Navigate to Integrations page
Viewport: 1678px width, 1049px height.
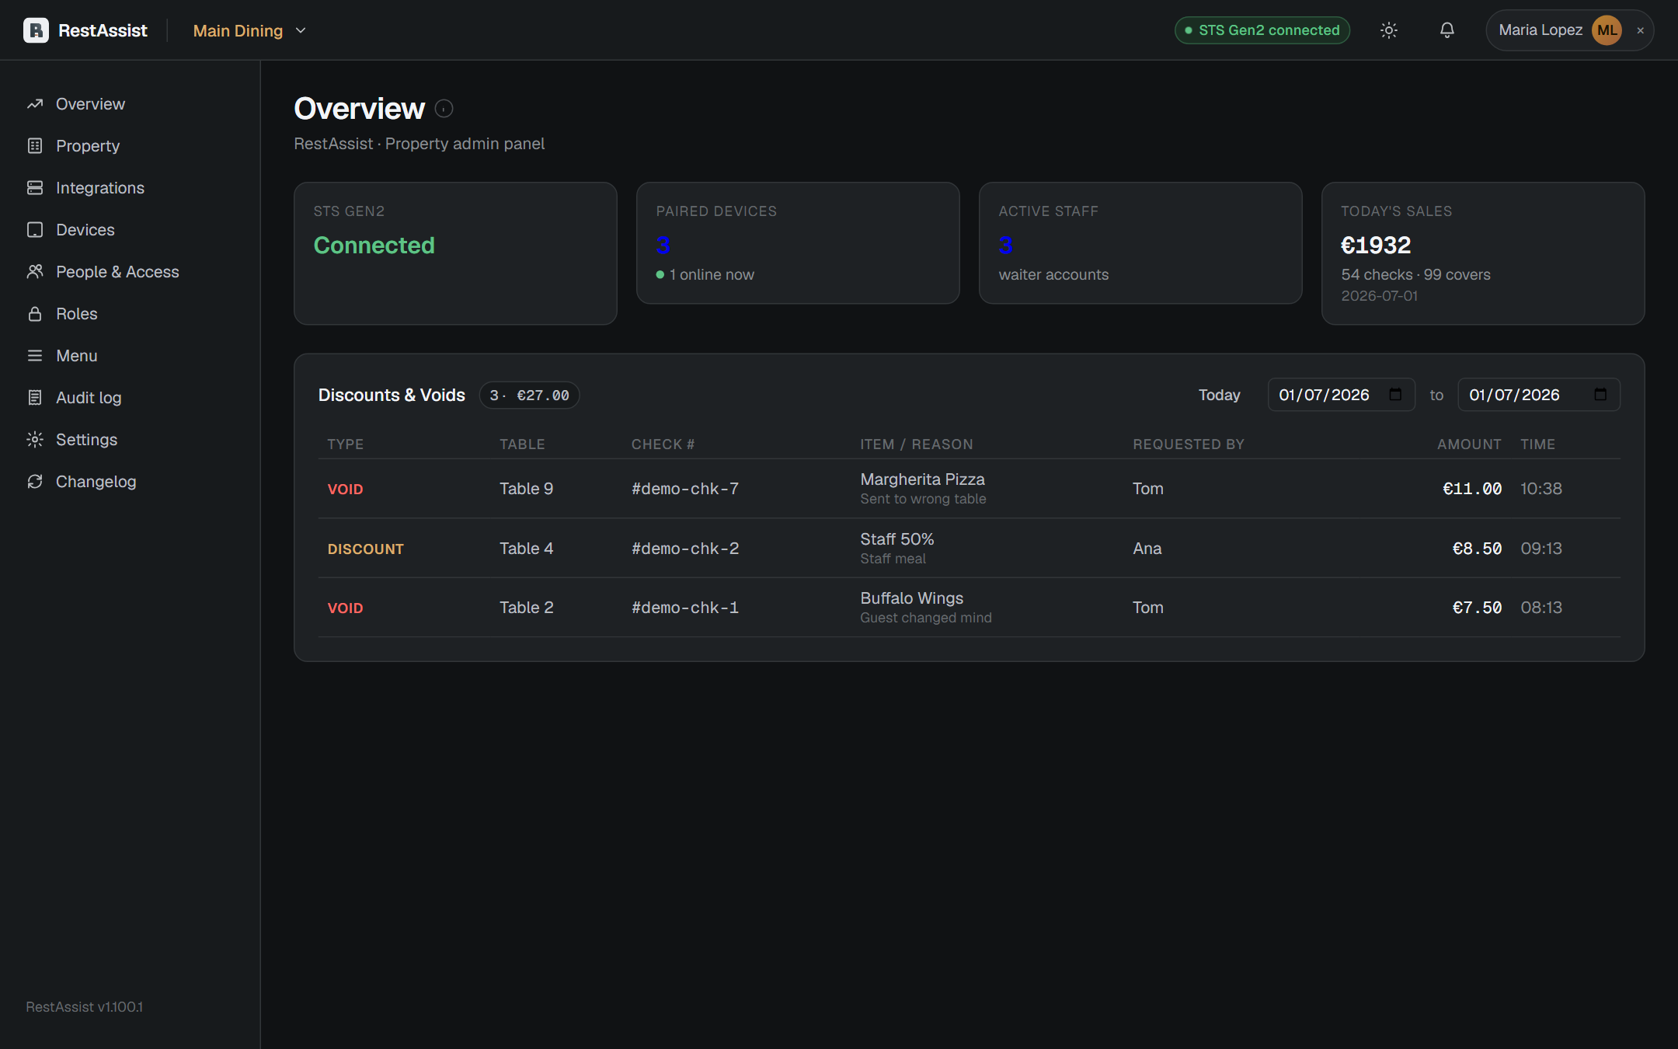[100, 188]
